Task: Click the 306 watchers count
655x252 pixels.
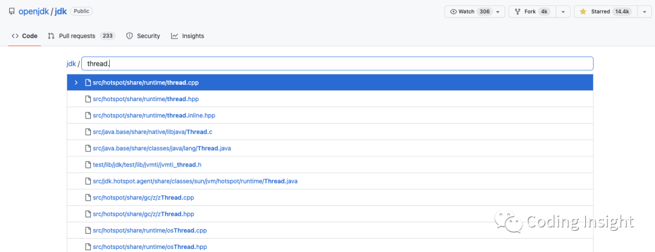Action: point(484,12)
